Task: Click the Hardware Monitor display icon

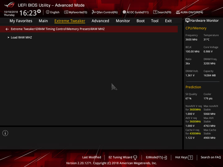Action: [187, 21]
